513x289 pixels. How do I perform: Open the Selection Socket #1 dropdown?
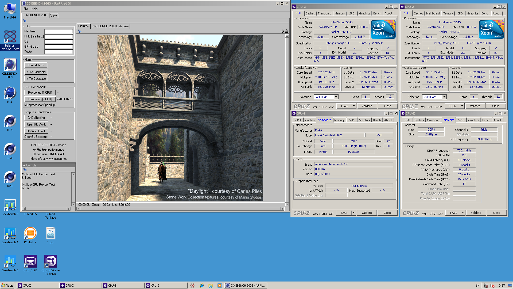(x=336, y=97)
